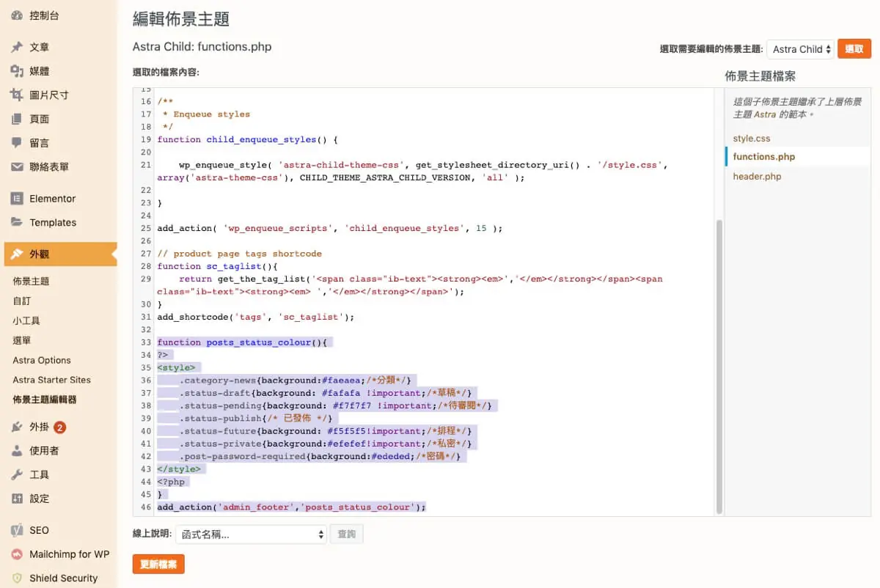This screenshot has height=588, width=880.
Task: Click the comment bubble icon beside 留言
Action: pos(17,143)
